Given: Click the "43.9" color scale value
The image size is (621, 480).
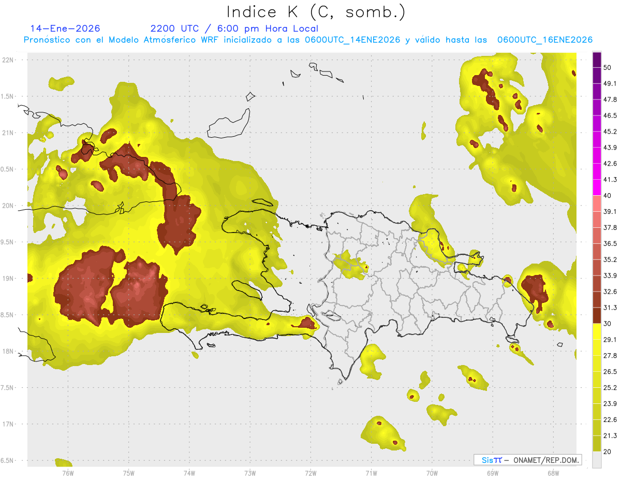Looking at the screenshot, I should pos(611,148).
